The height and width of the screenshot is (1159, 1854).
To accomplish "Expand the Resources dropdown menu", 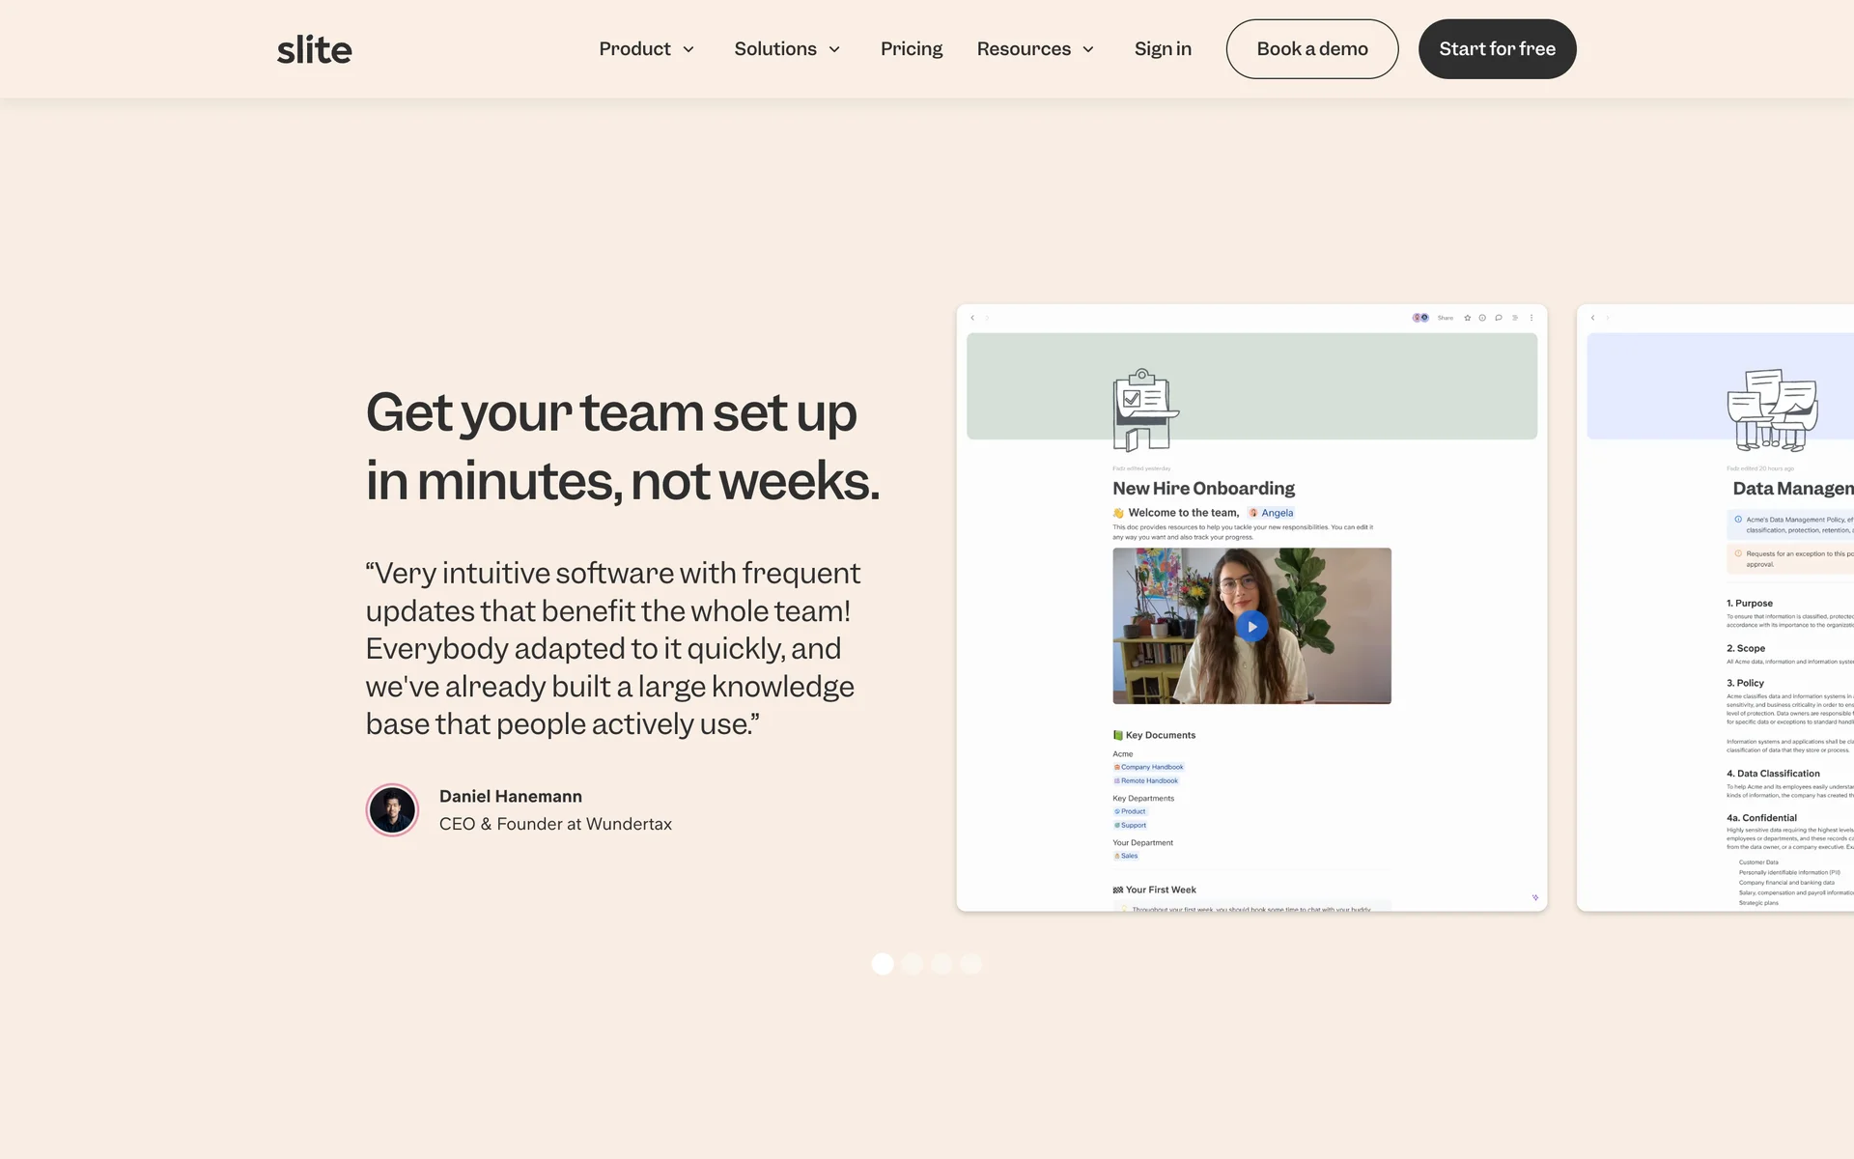I will pos(1035,49).
